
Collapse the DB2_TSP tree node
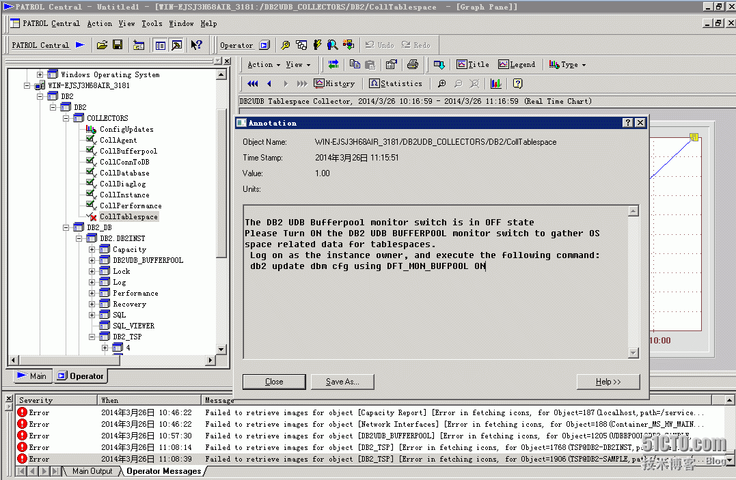point(92,337)
